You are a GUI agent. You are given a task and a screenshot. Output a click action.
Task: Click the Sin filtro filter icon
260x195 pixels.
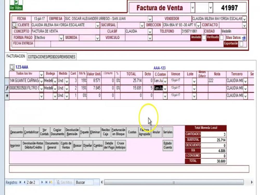point(58,183)
